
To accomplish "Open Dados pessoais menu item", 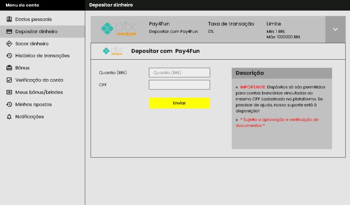I will click(x=43, y=19).
